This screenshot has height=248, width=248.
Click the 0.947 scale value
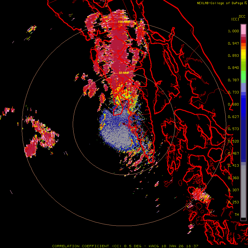click(x=233, y=43)
